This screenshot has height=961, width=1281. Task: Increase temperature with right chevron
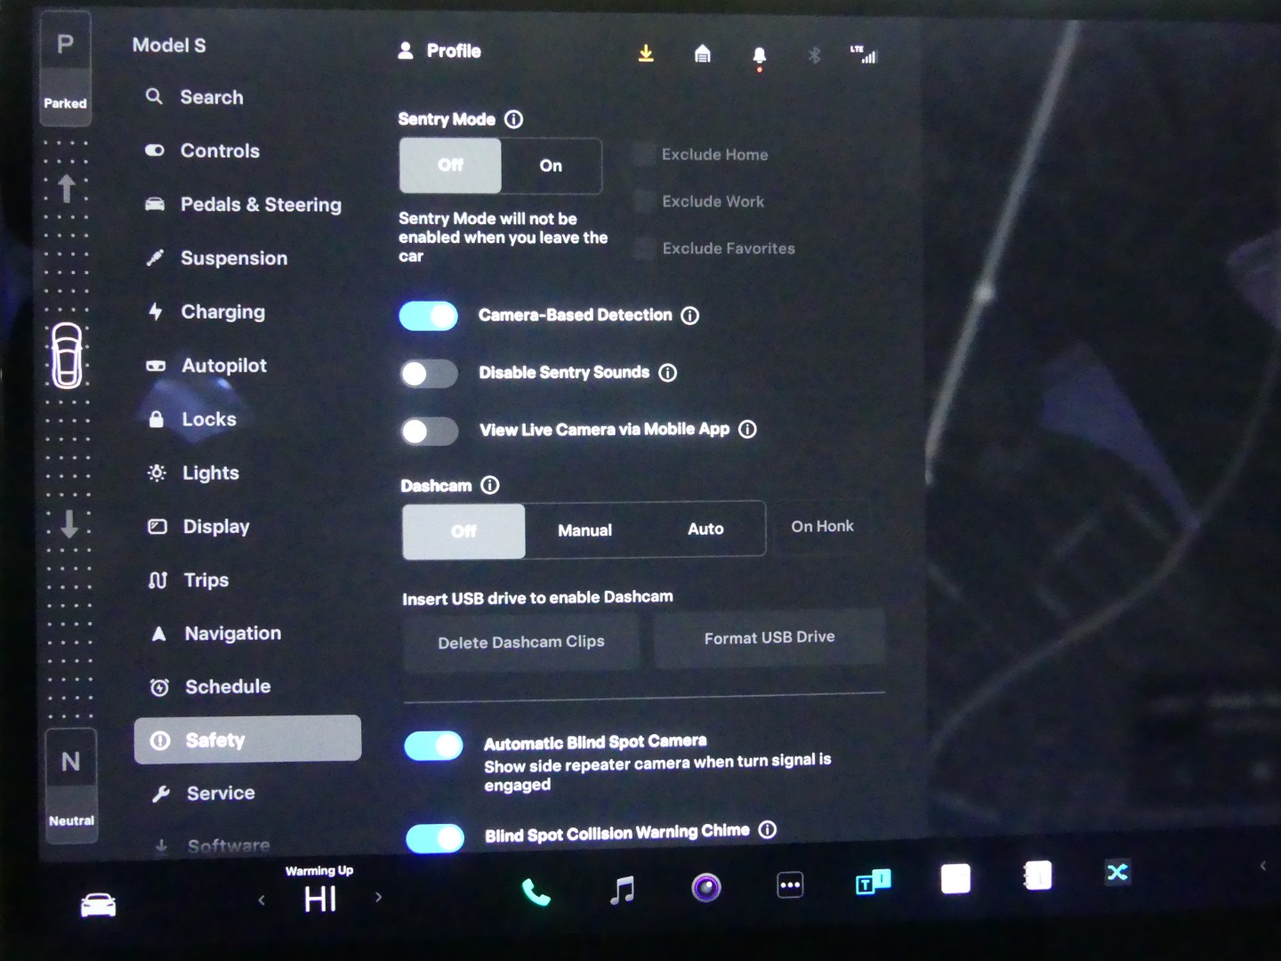[x=379, y=897]
